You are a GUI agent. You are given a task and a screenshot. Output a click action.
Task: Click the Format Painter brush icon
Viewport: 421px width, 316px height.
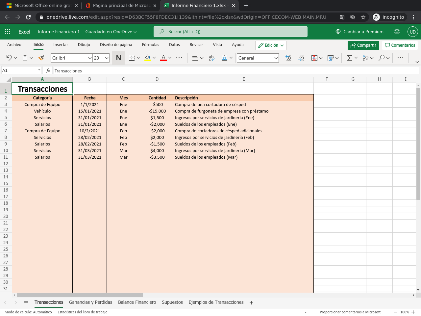pos(41,58)
